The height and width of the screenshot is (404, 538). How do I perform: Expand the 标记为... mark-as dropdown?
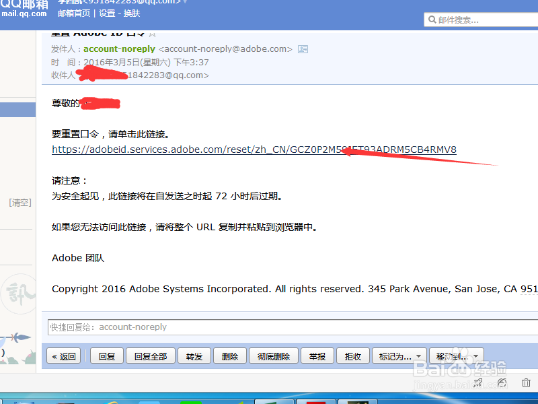click(x=399, y=356)
